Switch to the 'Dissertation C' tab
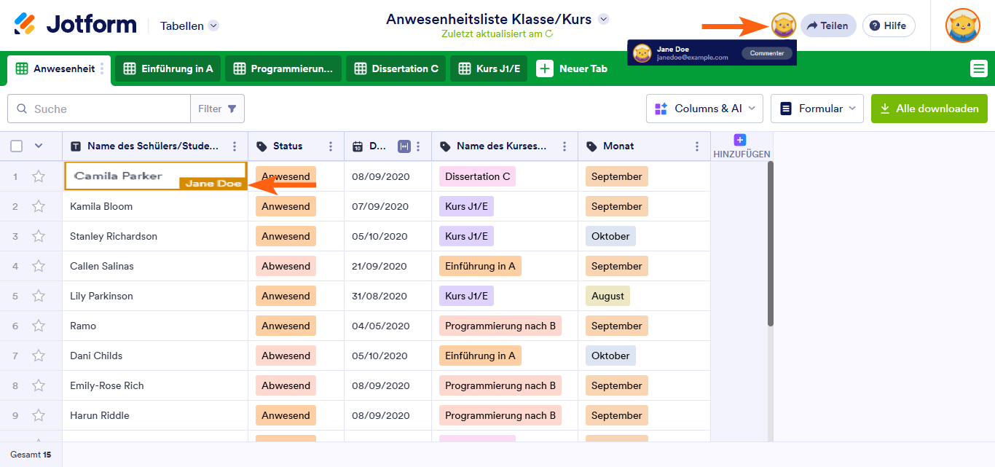 click(x=396, y=68)
